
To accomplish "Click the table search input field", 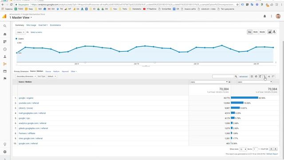I will pos(223,76).
